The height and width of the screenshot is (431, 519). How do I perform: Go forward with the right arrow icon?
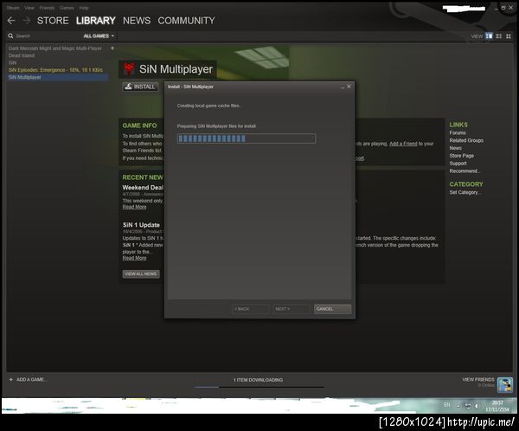[x=27, y=21]
